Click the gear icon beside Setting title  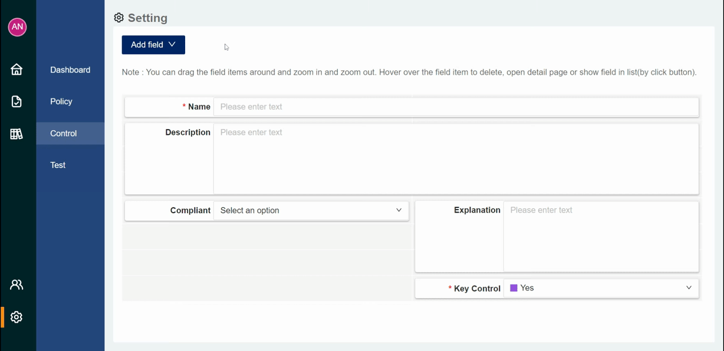(x=119, y=18)
